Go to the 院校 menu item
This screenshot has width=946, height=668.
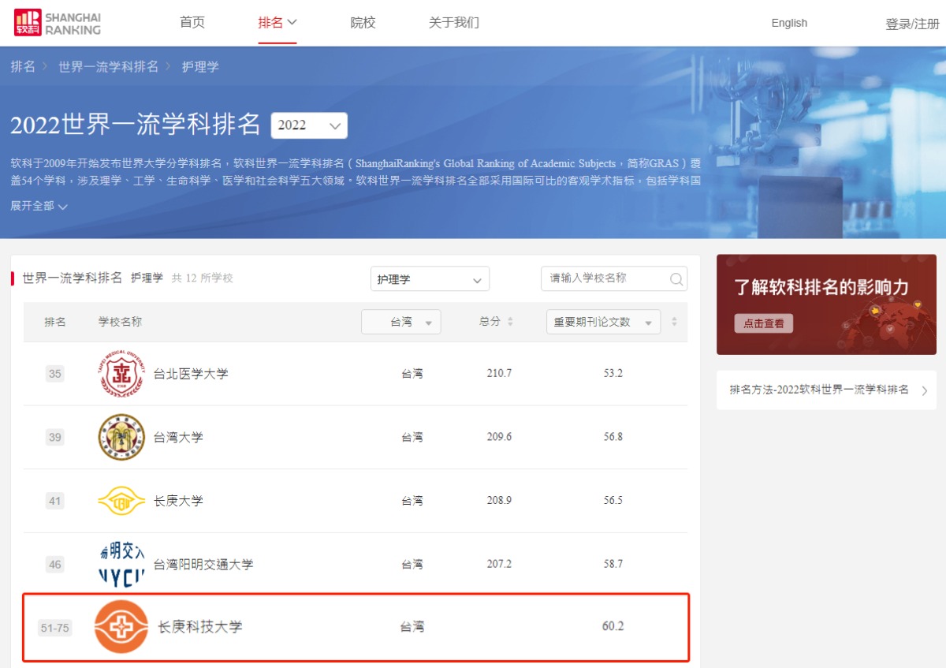363,23
